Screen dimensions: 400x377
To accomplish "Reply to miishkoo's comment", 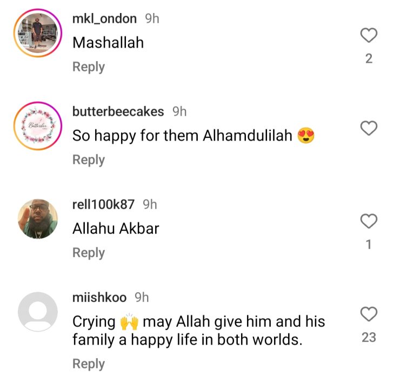I will (x=89, y=363).
